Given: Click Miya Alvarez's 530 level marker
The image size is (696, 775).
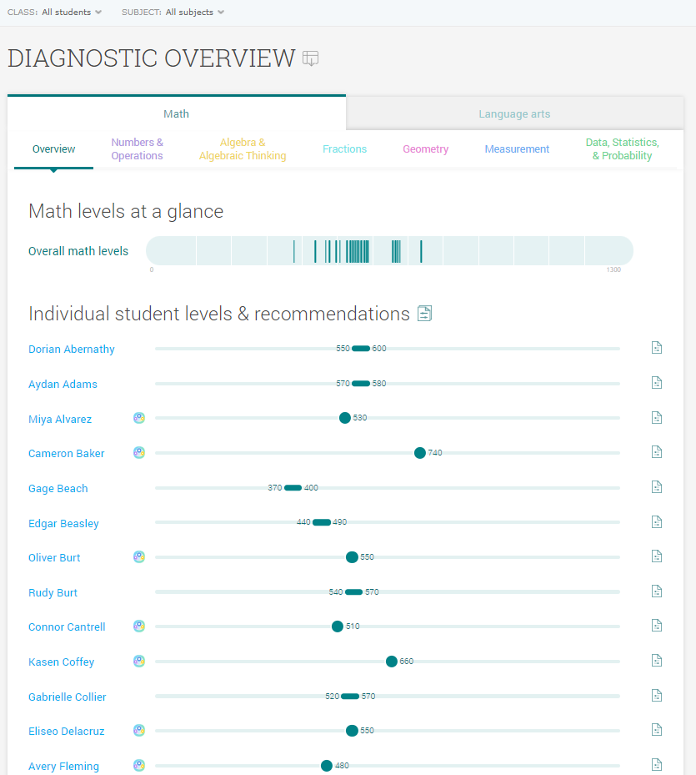Looking at the screenshot, I should tap(345, 418).
